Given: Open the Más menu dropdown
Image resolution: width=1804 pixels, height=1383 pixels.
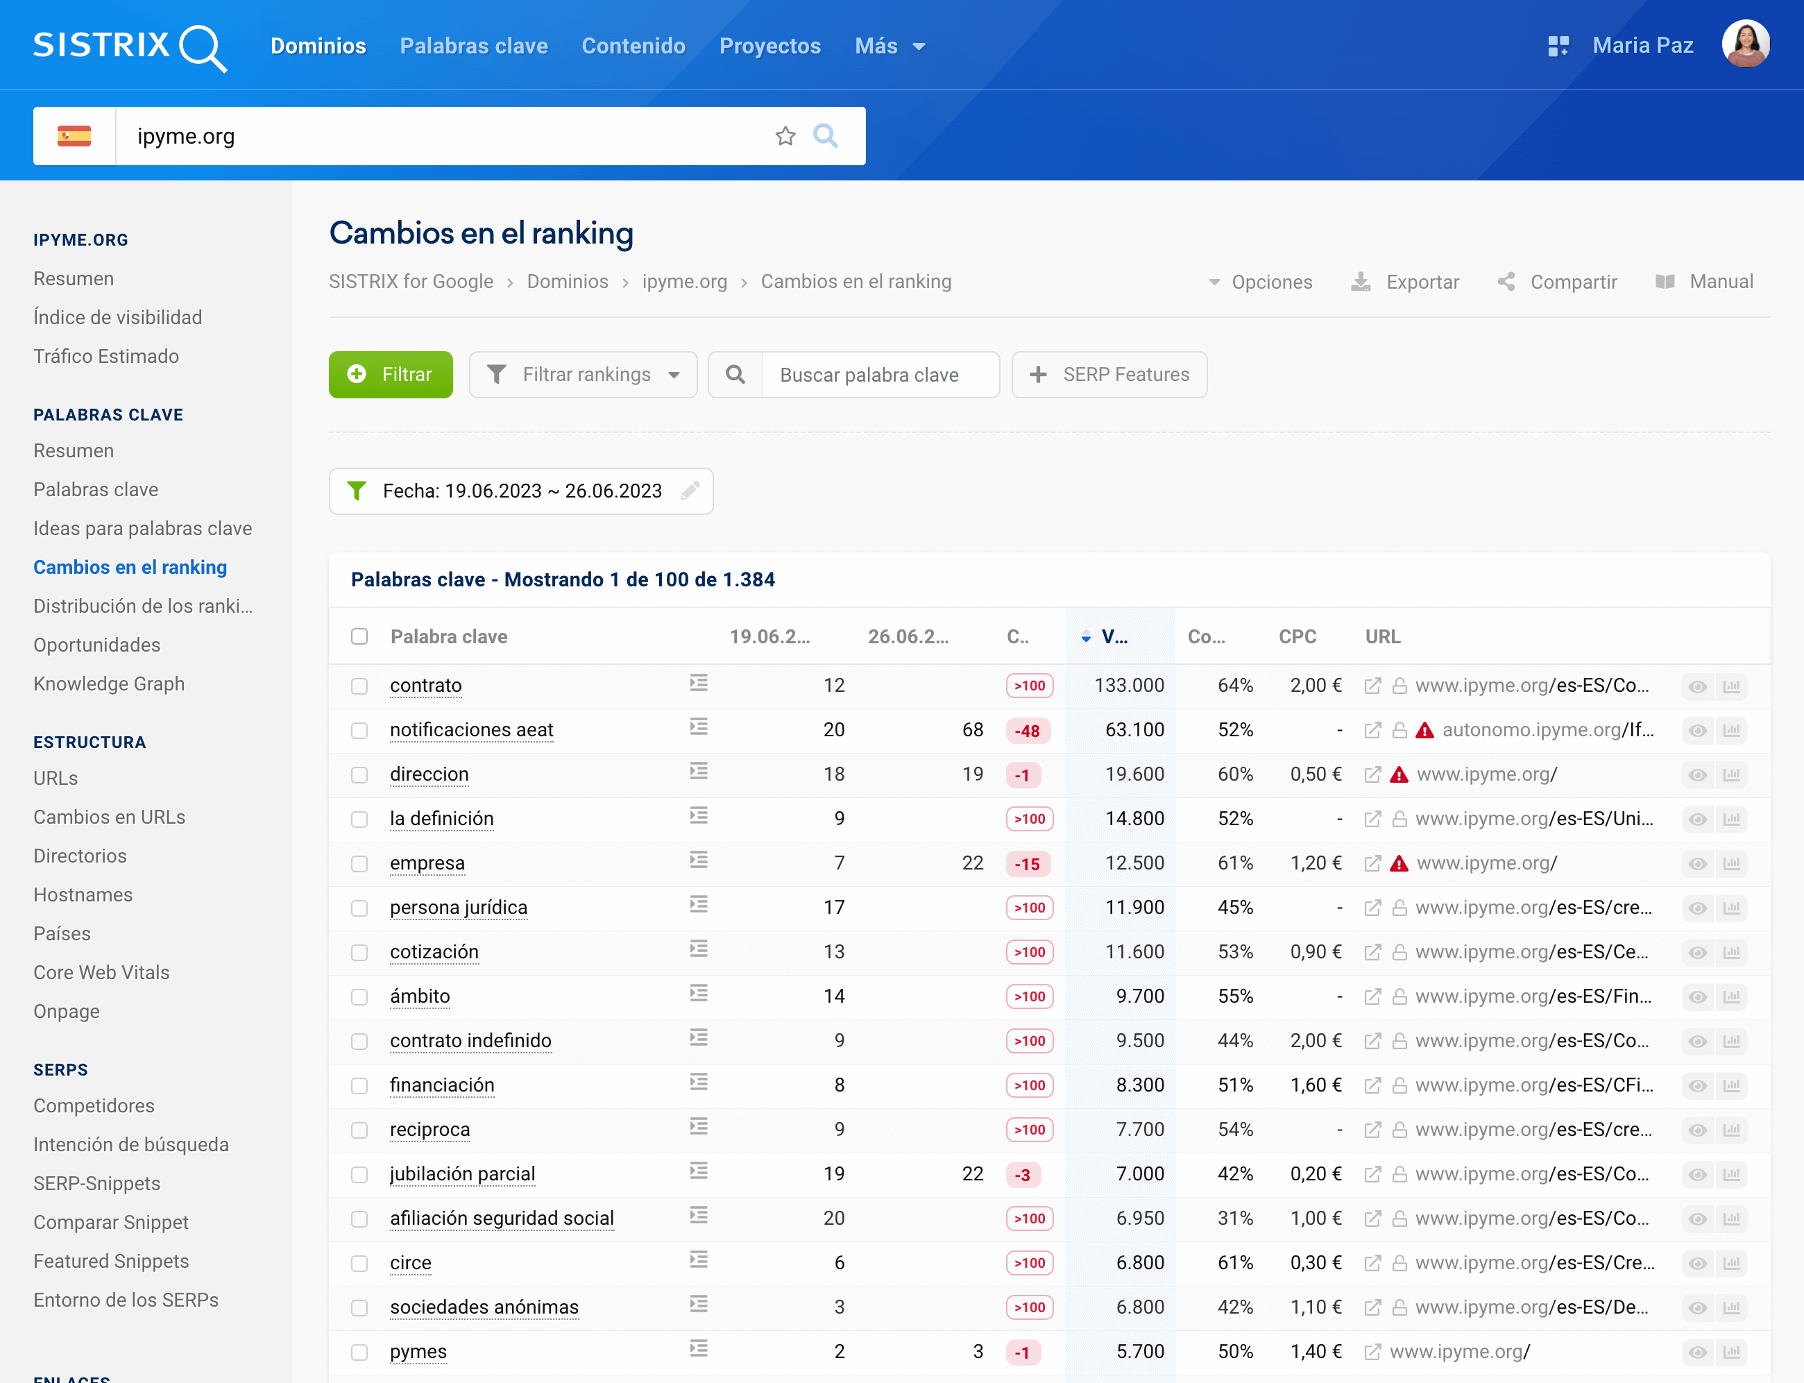Looking at the screenshot, I should 890,46.
